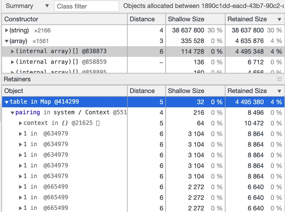
Task: Click the Constructor column header
Action: [x=64, y=19]
